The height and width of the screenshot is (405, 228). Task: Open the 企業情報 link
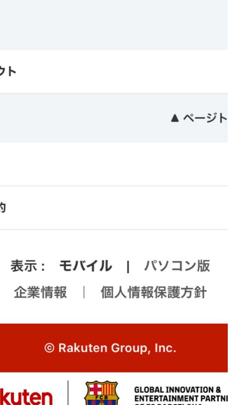pyautogui.click(x=40, y=292)
